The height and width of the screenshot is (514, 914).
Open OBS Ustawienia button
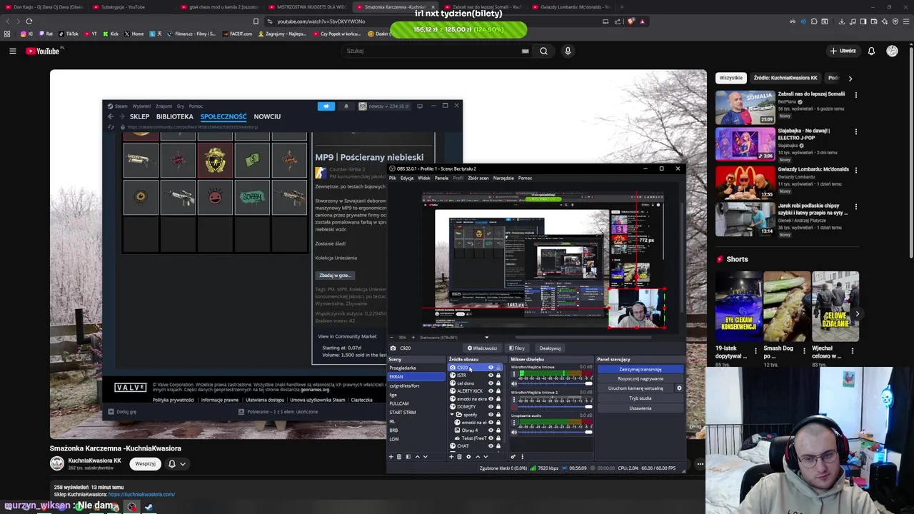[x=641, y=408]
